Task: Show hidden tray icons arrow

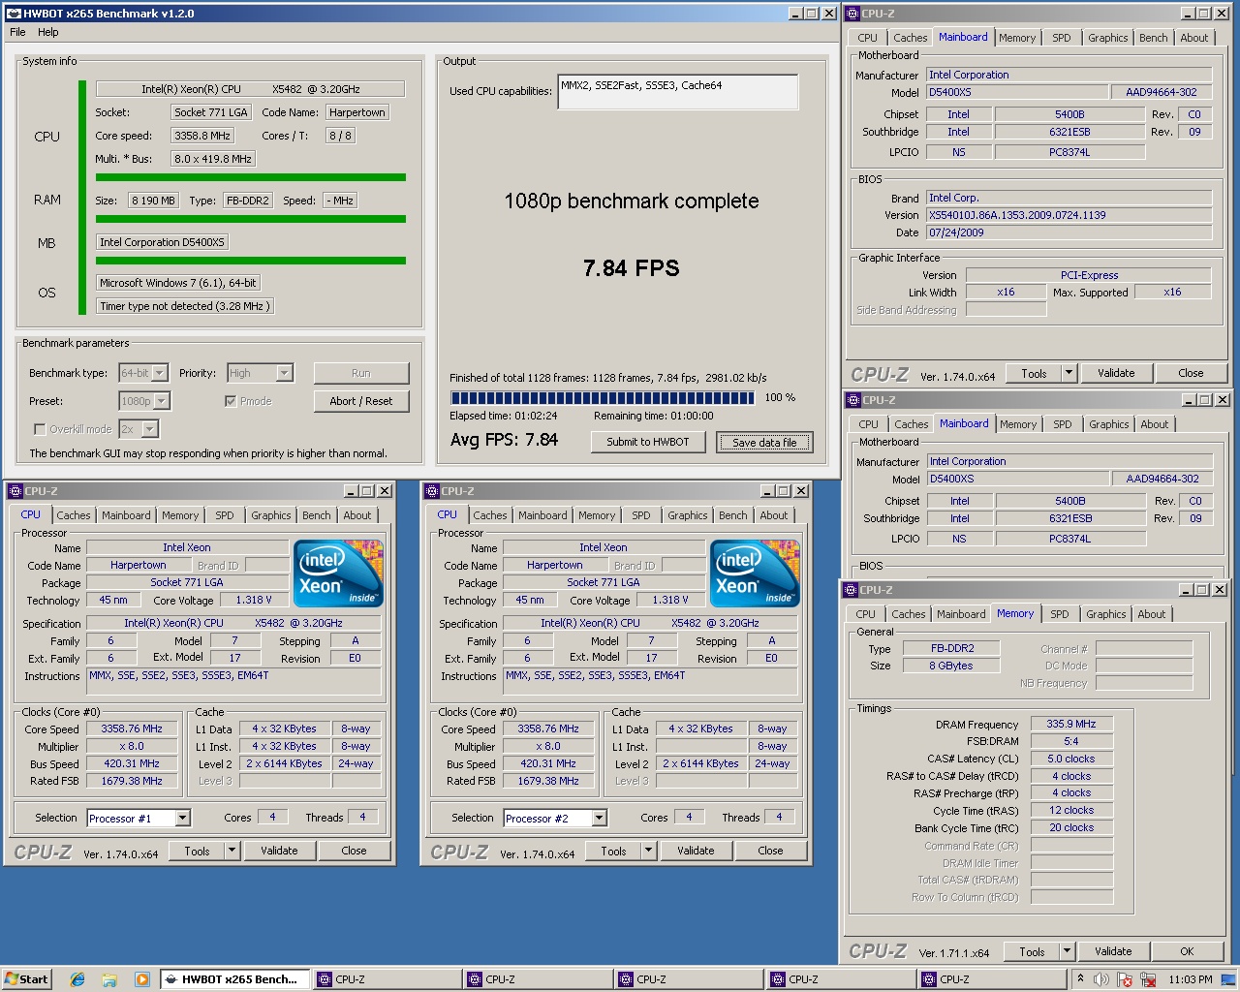Action: tap(1080, 978)
